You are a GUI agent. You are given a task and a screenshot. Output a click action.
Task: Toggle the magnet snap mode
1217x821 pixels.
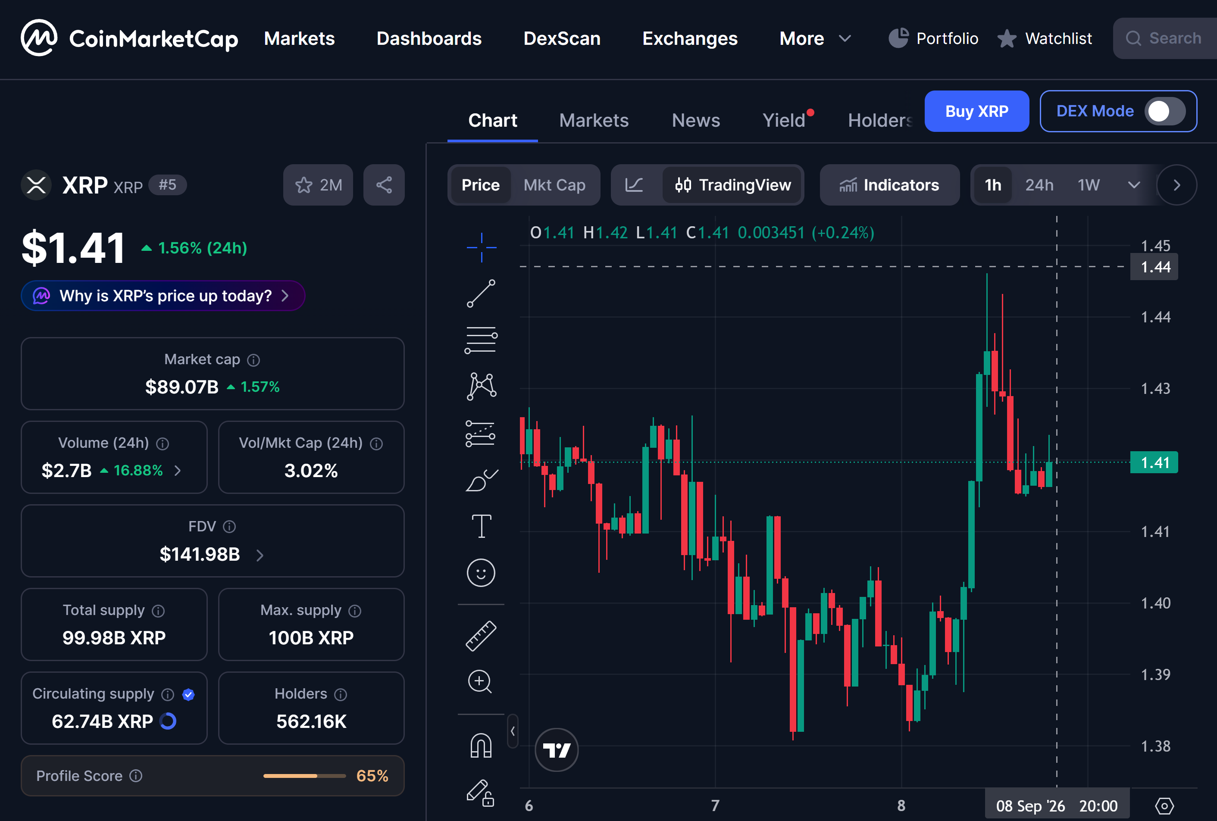click(x=481, y=745)
